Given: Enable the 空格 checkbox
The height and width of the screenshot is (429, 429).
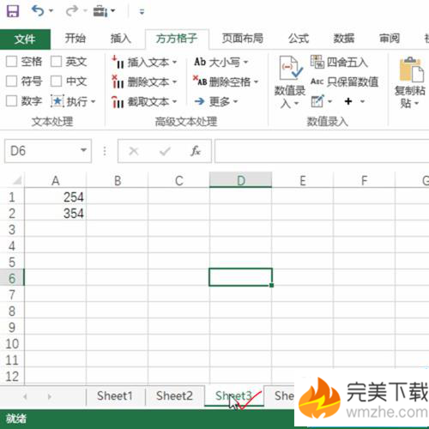Looking at the screenshot, I should 11,62.
